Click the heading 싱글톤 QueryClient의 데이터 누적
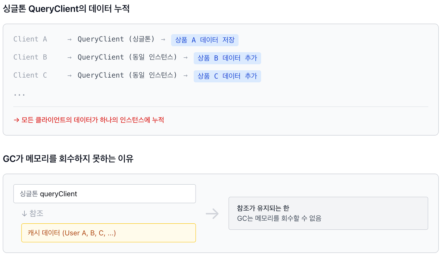 [x=66, y=9]
